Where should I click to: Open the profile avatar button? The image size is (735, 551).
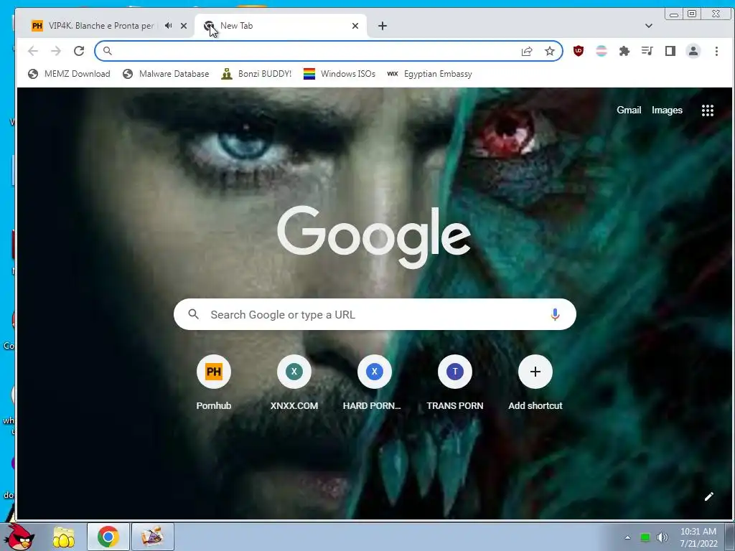(x=693, y=51)
